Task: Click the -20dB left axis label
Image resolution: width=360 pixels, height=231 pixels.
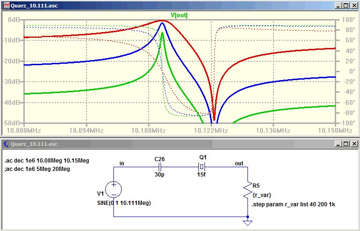Action: tap(11, 61)
